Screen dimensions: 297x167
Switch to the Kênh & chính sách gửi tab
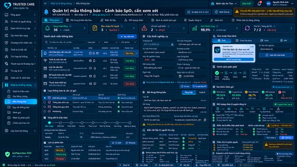tap(164, 20)
